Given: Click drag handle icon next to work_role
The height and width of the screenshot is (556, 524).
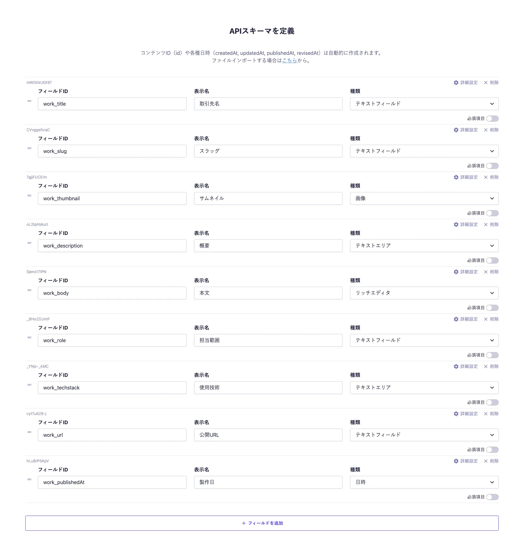Looking at the screenshot, I should [x=29, y=337].
